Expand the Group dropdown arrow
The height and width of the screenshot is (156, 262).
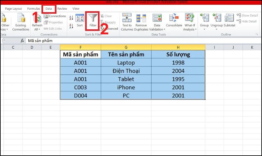204,29
